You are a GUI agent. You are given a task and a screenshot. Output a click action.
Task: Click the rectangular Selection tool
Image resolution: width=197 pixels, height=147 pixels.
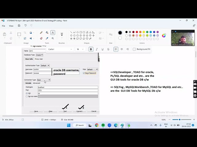[19, 34]
